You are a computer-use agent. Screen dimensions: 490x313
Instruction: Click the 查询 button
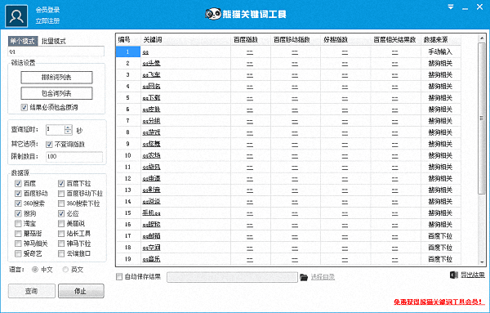pos(32,291)
